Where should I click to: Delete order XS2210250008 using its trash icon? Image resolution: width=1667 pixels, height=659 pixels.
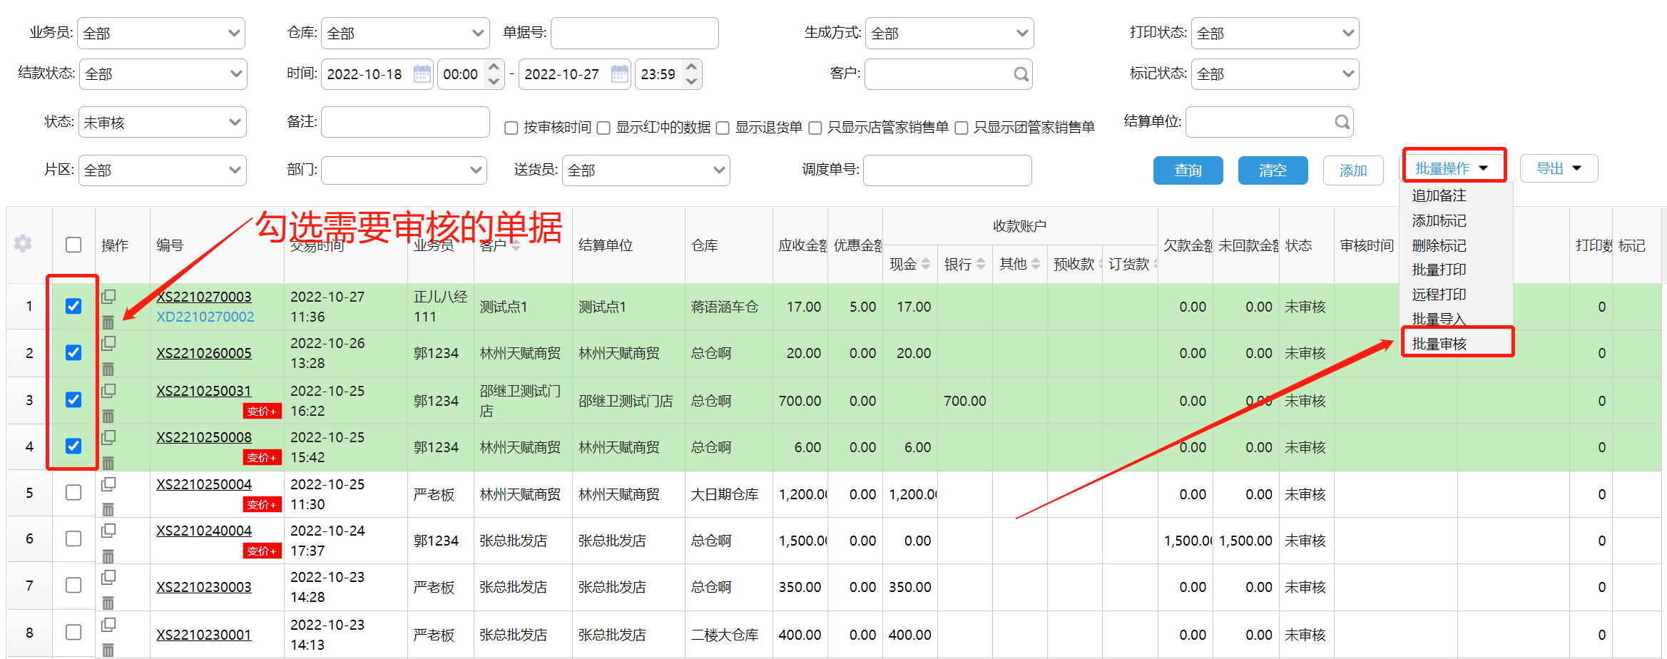point(108,463)
